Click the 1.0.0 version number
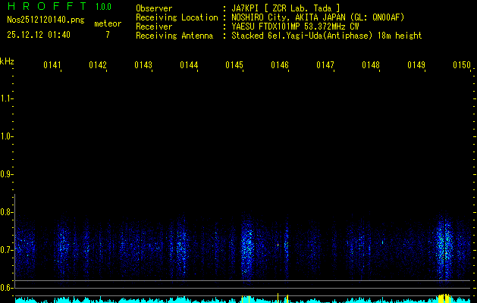The image size is (477, 303). (x=103, y=8)
